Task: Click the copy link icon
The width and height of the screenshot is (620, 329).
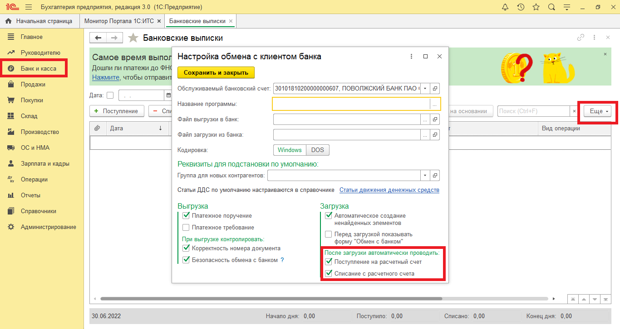Action: point(581,38)
